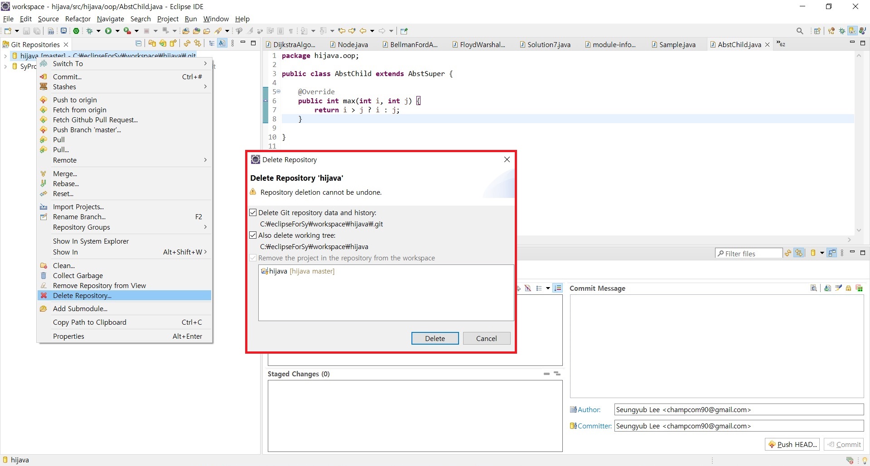Image resolution: width=870 pixels, height=466 pixels.
Task: Click the Pin Editor toolbar icon
Action: pyautogui.click(x=404, y=31)
